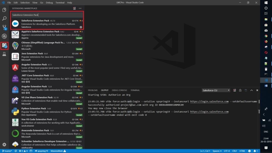Change indentation via Spaces: 4

(x=217, y=151)
